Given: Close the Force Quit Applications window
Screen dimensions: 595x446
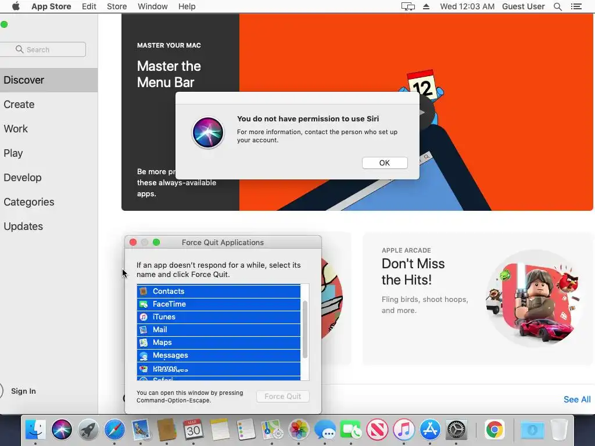Looking at the screenshot, I should (x=133, y=242).
